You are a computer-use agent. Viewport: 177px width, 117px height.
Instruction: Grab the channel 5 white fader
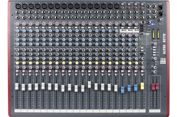(x=43, y=86)
